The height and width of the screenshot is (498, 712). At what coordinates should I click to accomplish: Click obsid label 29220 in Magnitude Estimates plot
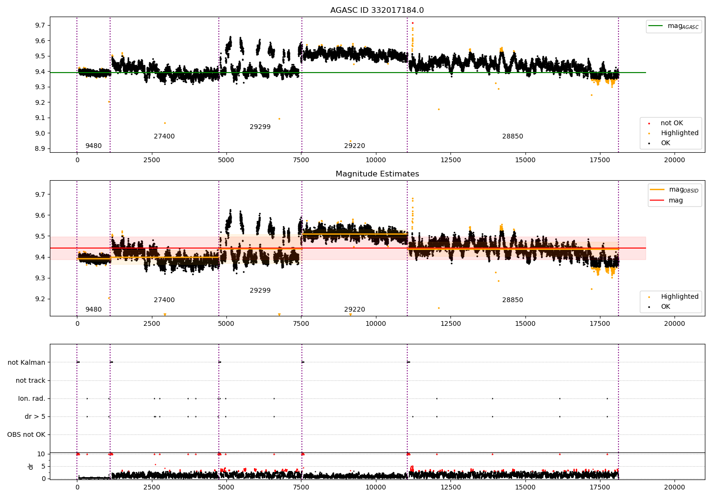[x=355, y=310]
